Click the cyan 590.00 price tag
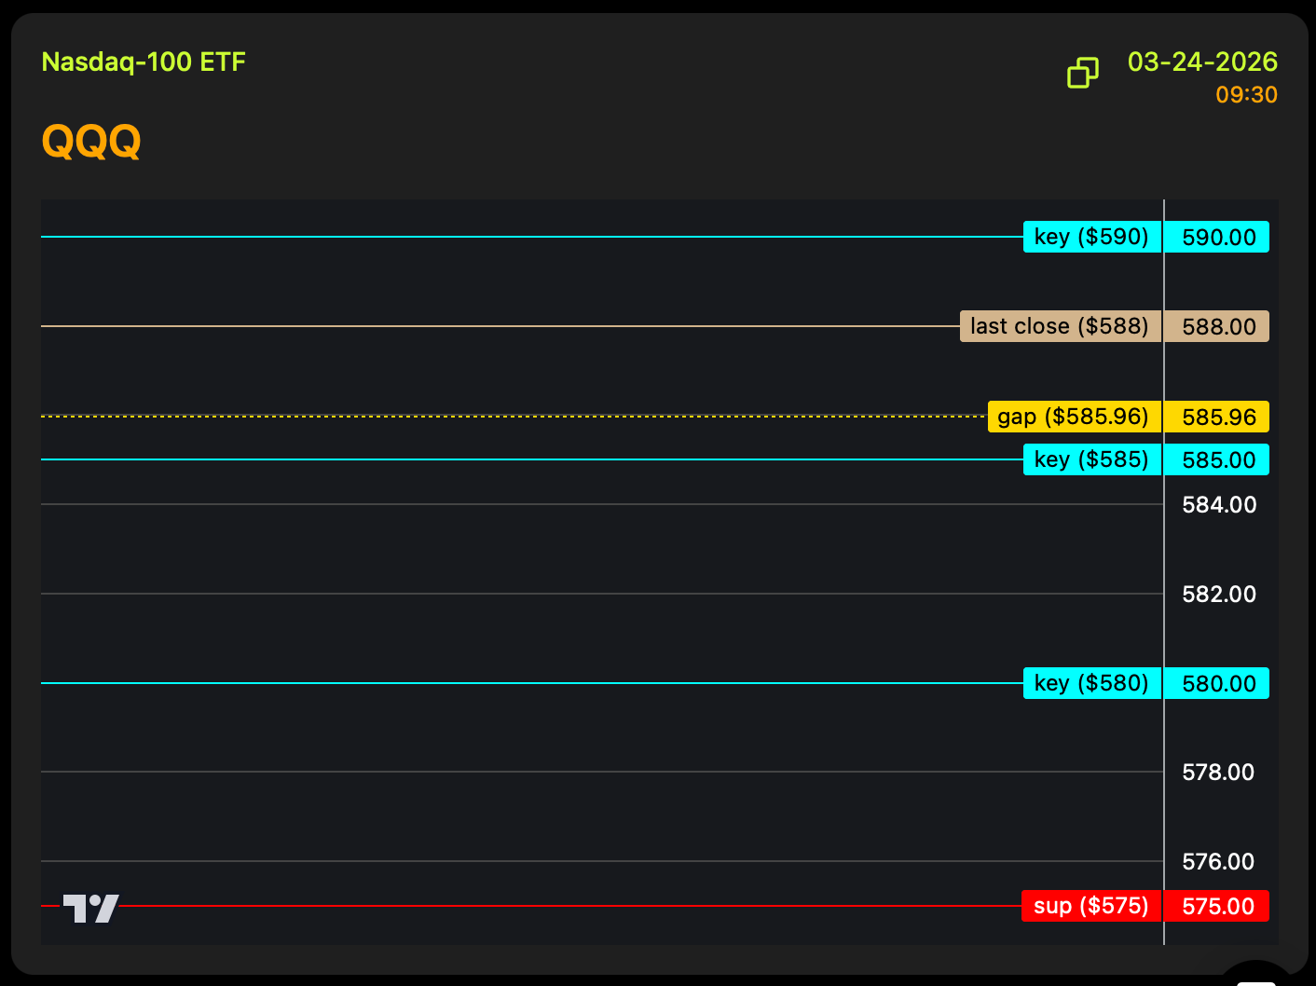 [x=1218, y=238]
